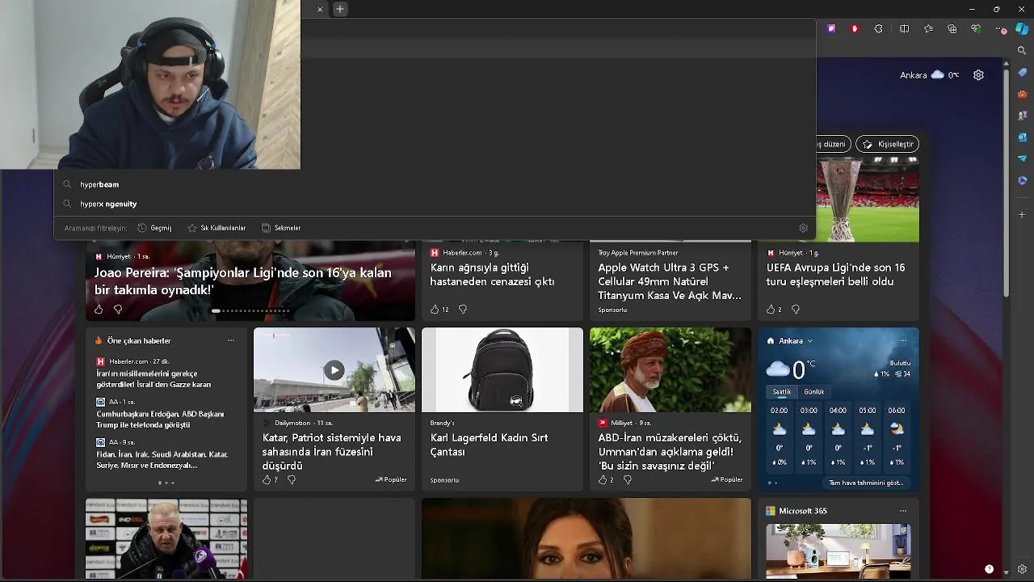Viewport: 1034px width, 582px height.
Task: Dislike the ABD-İran müzakereleri article
Action: (x=628, y=480)
